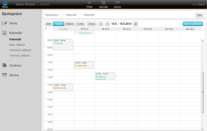The width and height of the screenshot is (207, 131).
Task: Switch to Den view
Action: 49,24
